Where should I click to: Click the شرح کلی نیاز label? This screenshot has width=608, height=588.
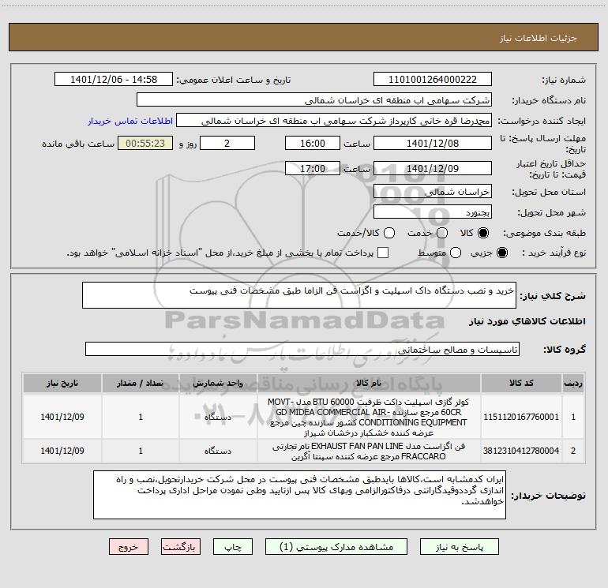click(x=553, y=296)
